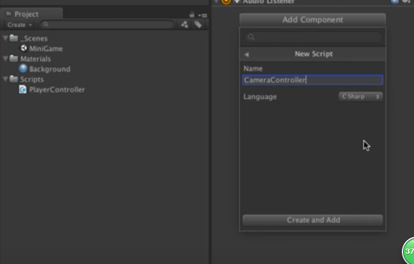This screenshot has height=264, width=414.
Task: Focus the component search field
Action: coord(313,37)
